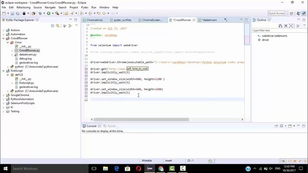Click the Pin Console icon

pos(276,126)
